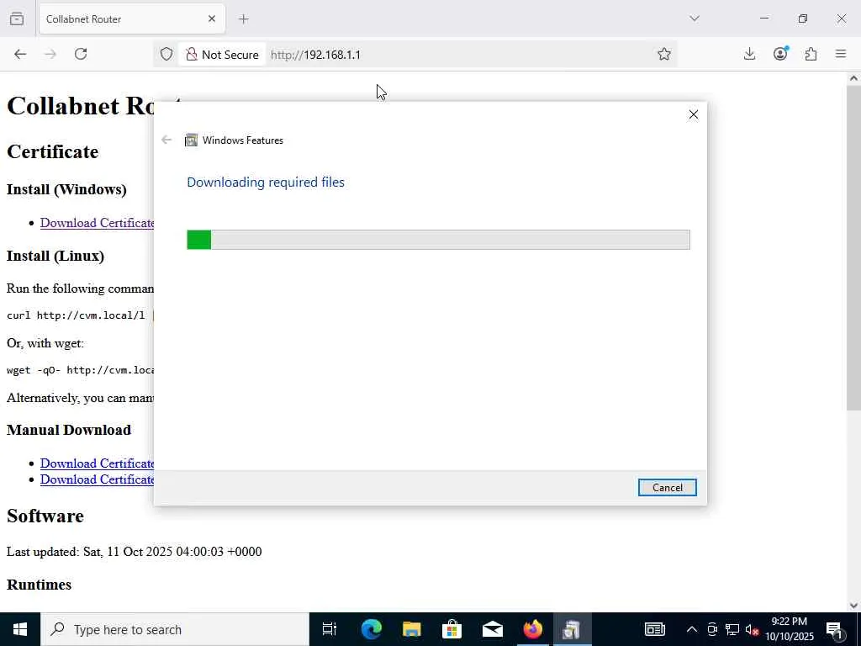
Task: Click the page vertical scrollbar thumb
Action: [853, 247]
